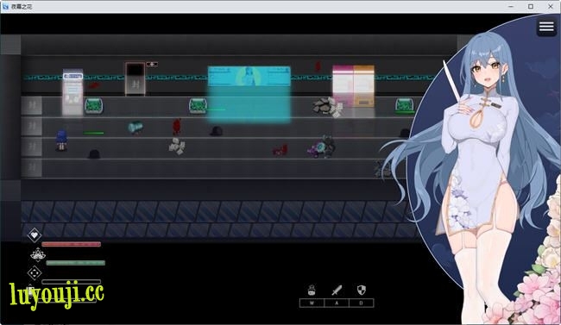This screenshot has width=561, height=325.
Task: Click the robot enemy with purple wheels
Action: [x=322, y=147]
